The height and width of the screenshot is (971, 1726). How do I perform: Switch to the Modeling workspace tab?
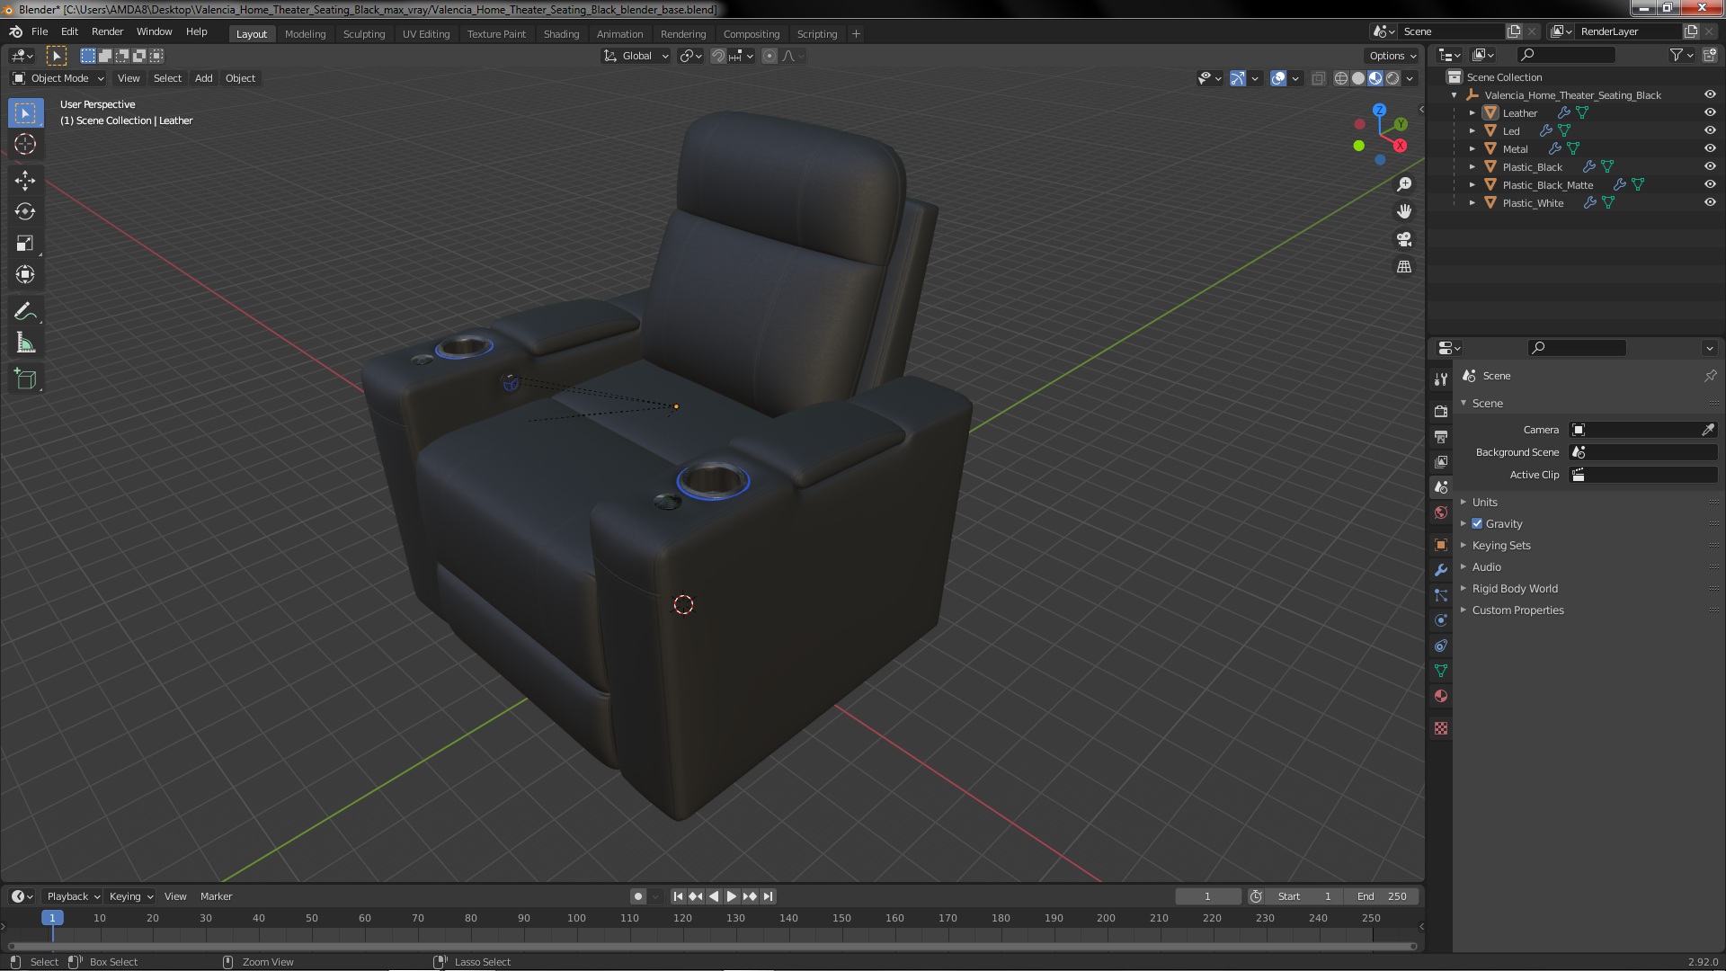click(x=305, y=34)
